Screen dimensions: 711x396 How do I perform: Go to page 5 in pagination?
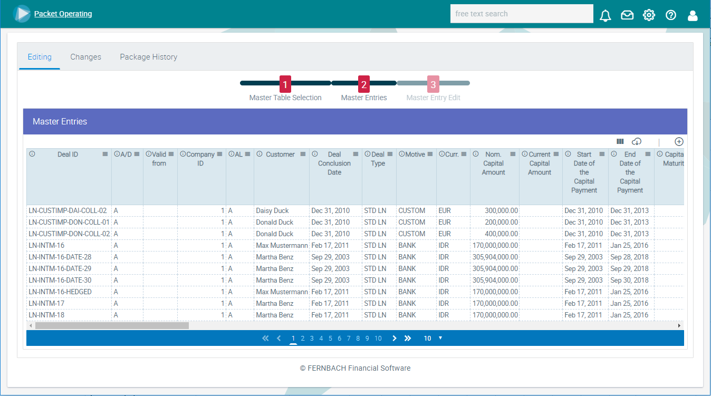(330, 339)
